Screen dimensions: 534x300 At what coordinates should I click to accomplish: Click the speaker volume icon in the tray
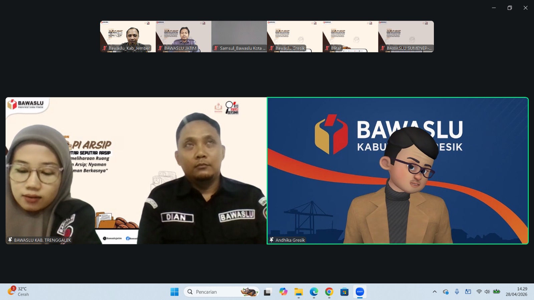click(487, 292)
